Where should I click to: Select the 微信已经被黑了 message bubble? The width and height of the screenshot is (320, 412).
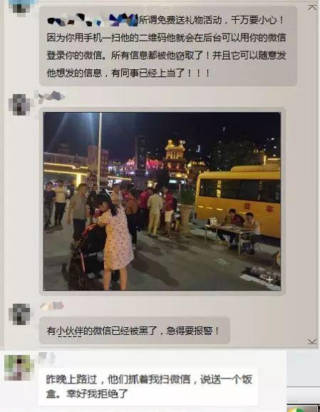click(135, 331)
